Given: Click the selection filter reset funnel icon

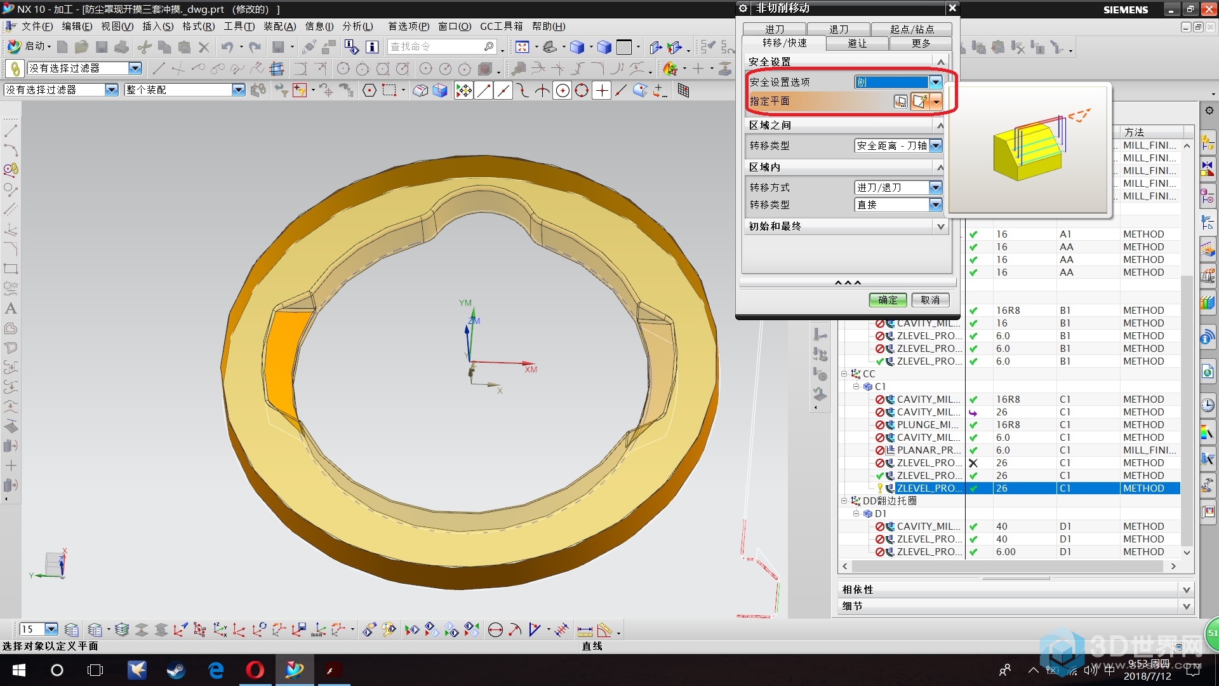Looking at the screenshot, I should click(281, 90).
